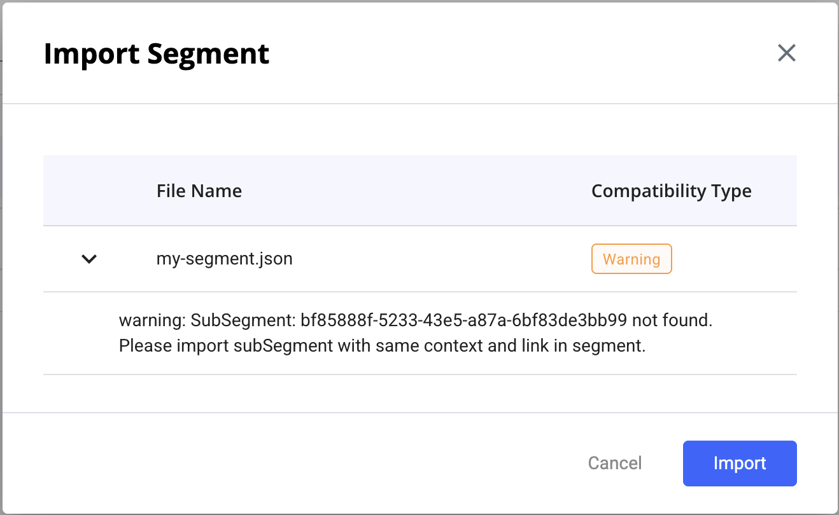Click the orange Warning badge
Viewport: 839px width, 515px height.
[631, 259]
